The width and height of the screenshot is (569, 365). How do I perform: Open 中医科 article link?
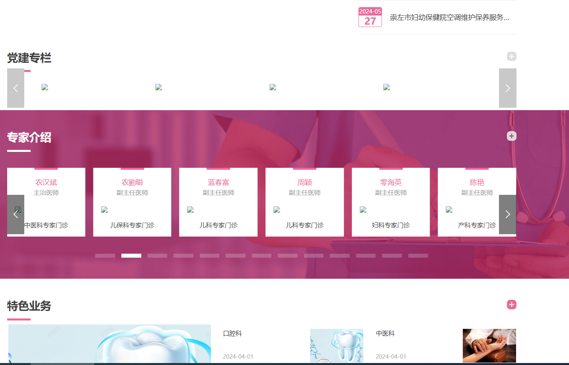[x=385, y=334]
